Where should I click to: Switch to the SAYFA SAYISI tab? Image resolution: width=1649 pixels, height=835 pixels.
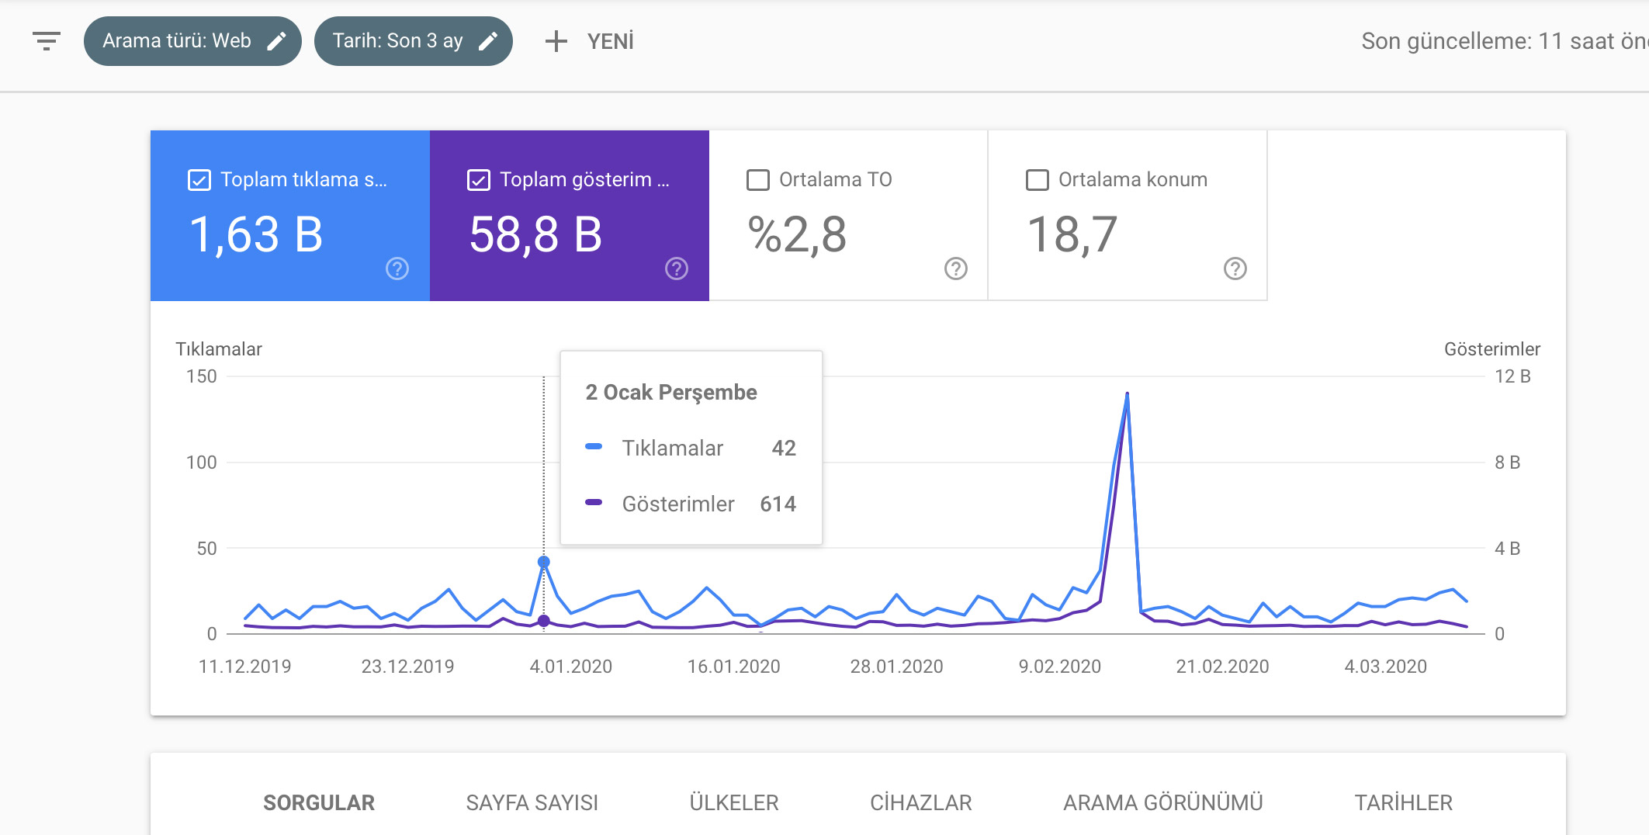coord(532,802)
